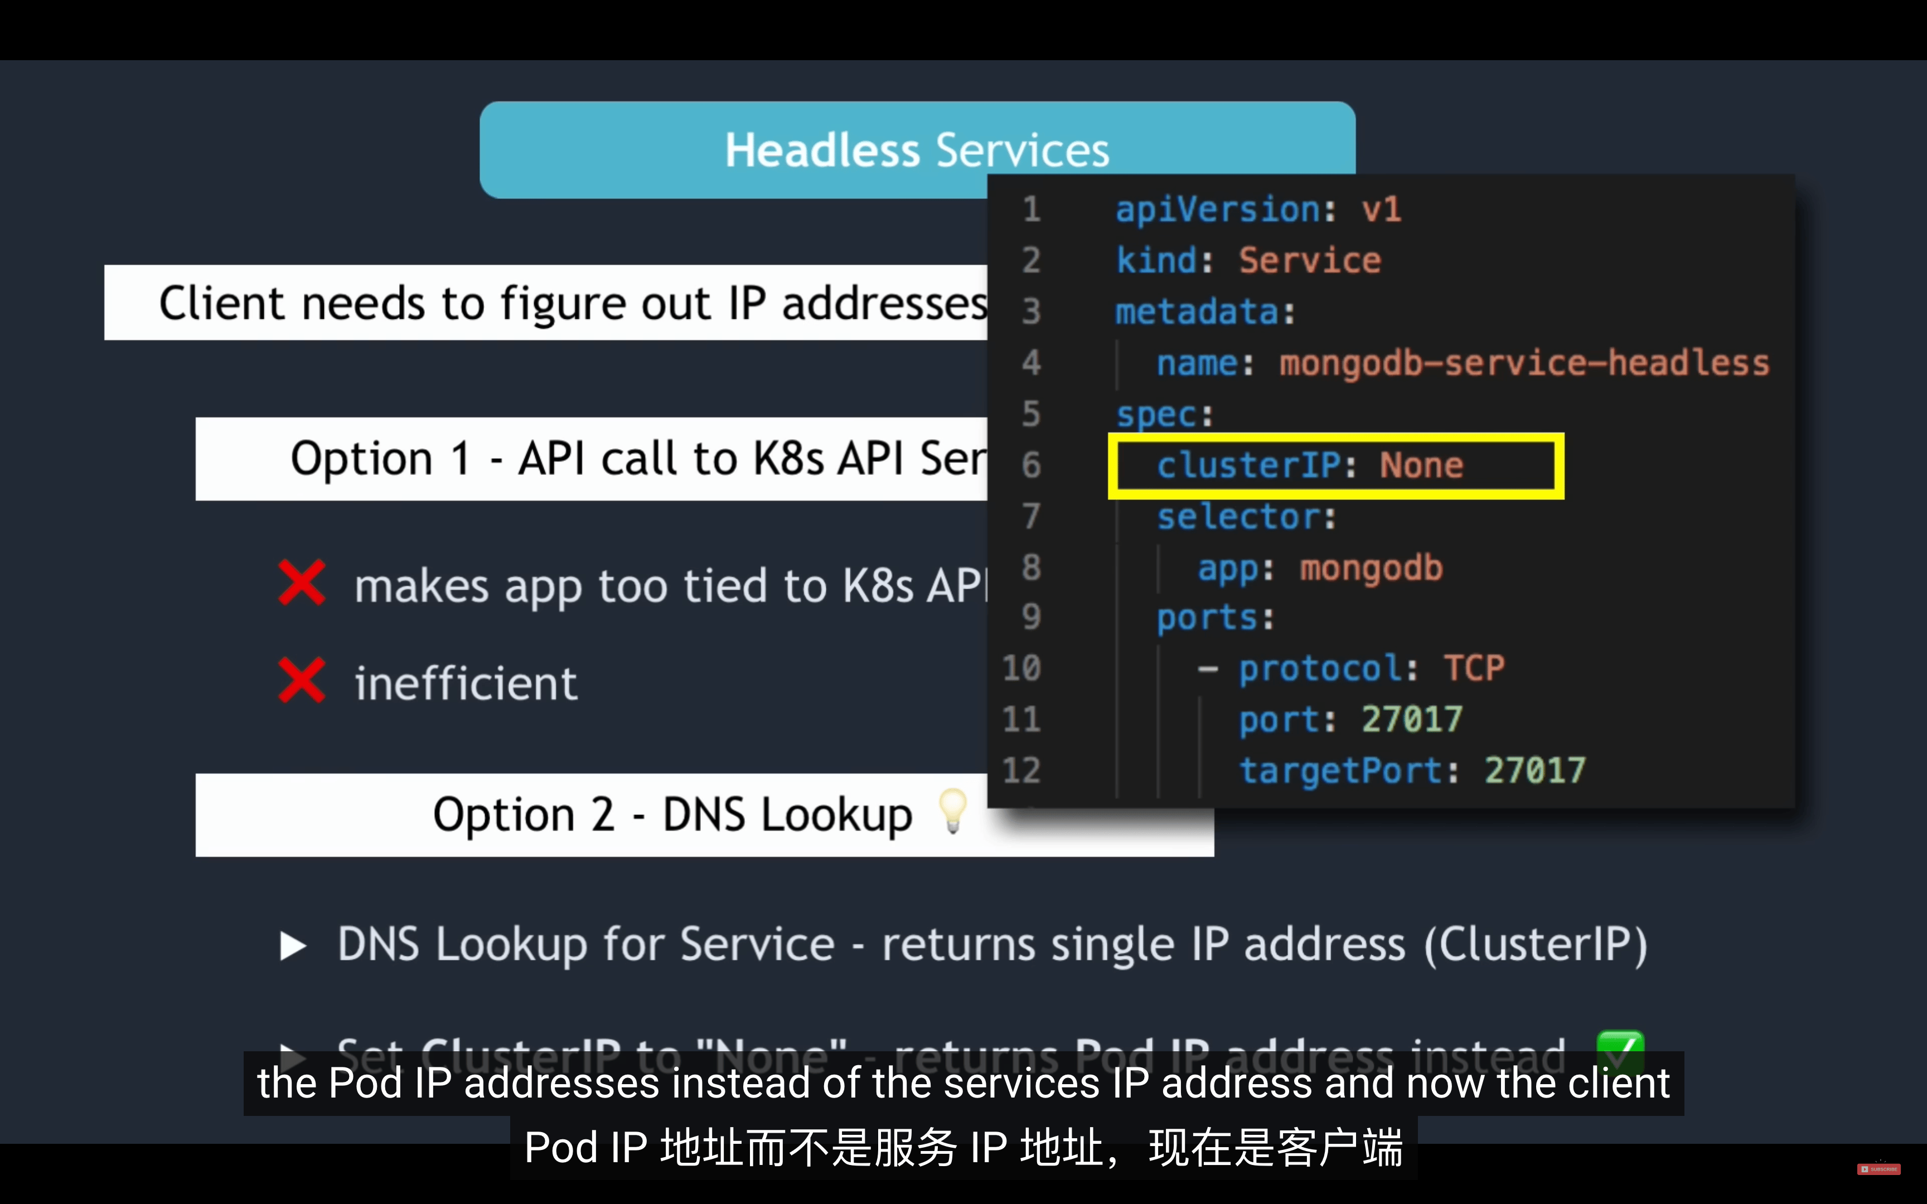Click the Subscribe watermark button
Screen dimensions: 1927x1204
(1879, 1169)
